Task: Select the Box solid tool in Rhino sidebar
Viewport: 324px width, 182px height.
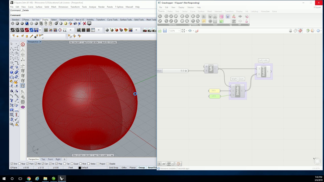Action: [x=11, y=72]
